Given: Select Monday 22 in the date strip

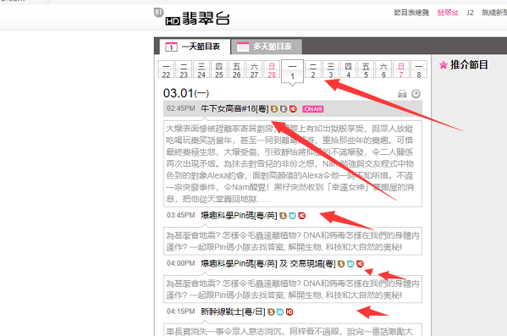Looking at the screenshot, I should point(166,69).
